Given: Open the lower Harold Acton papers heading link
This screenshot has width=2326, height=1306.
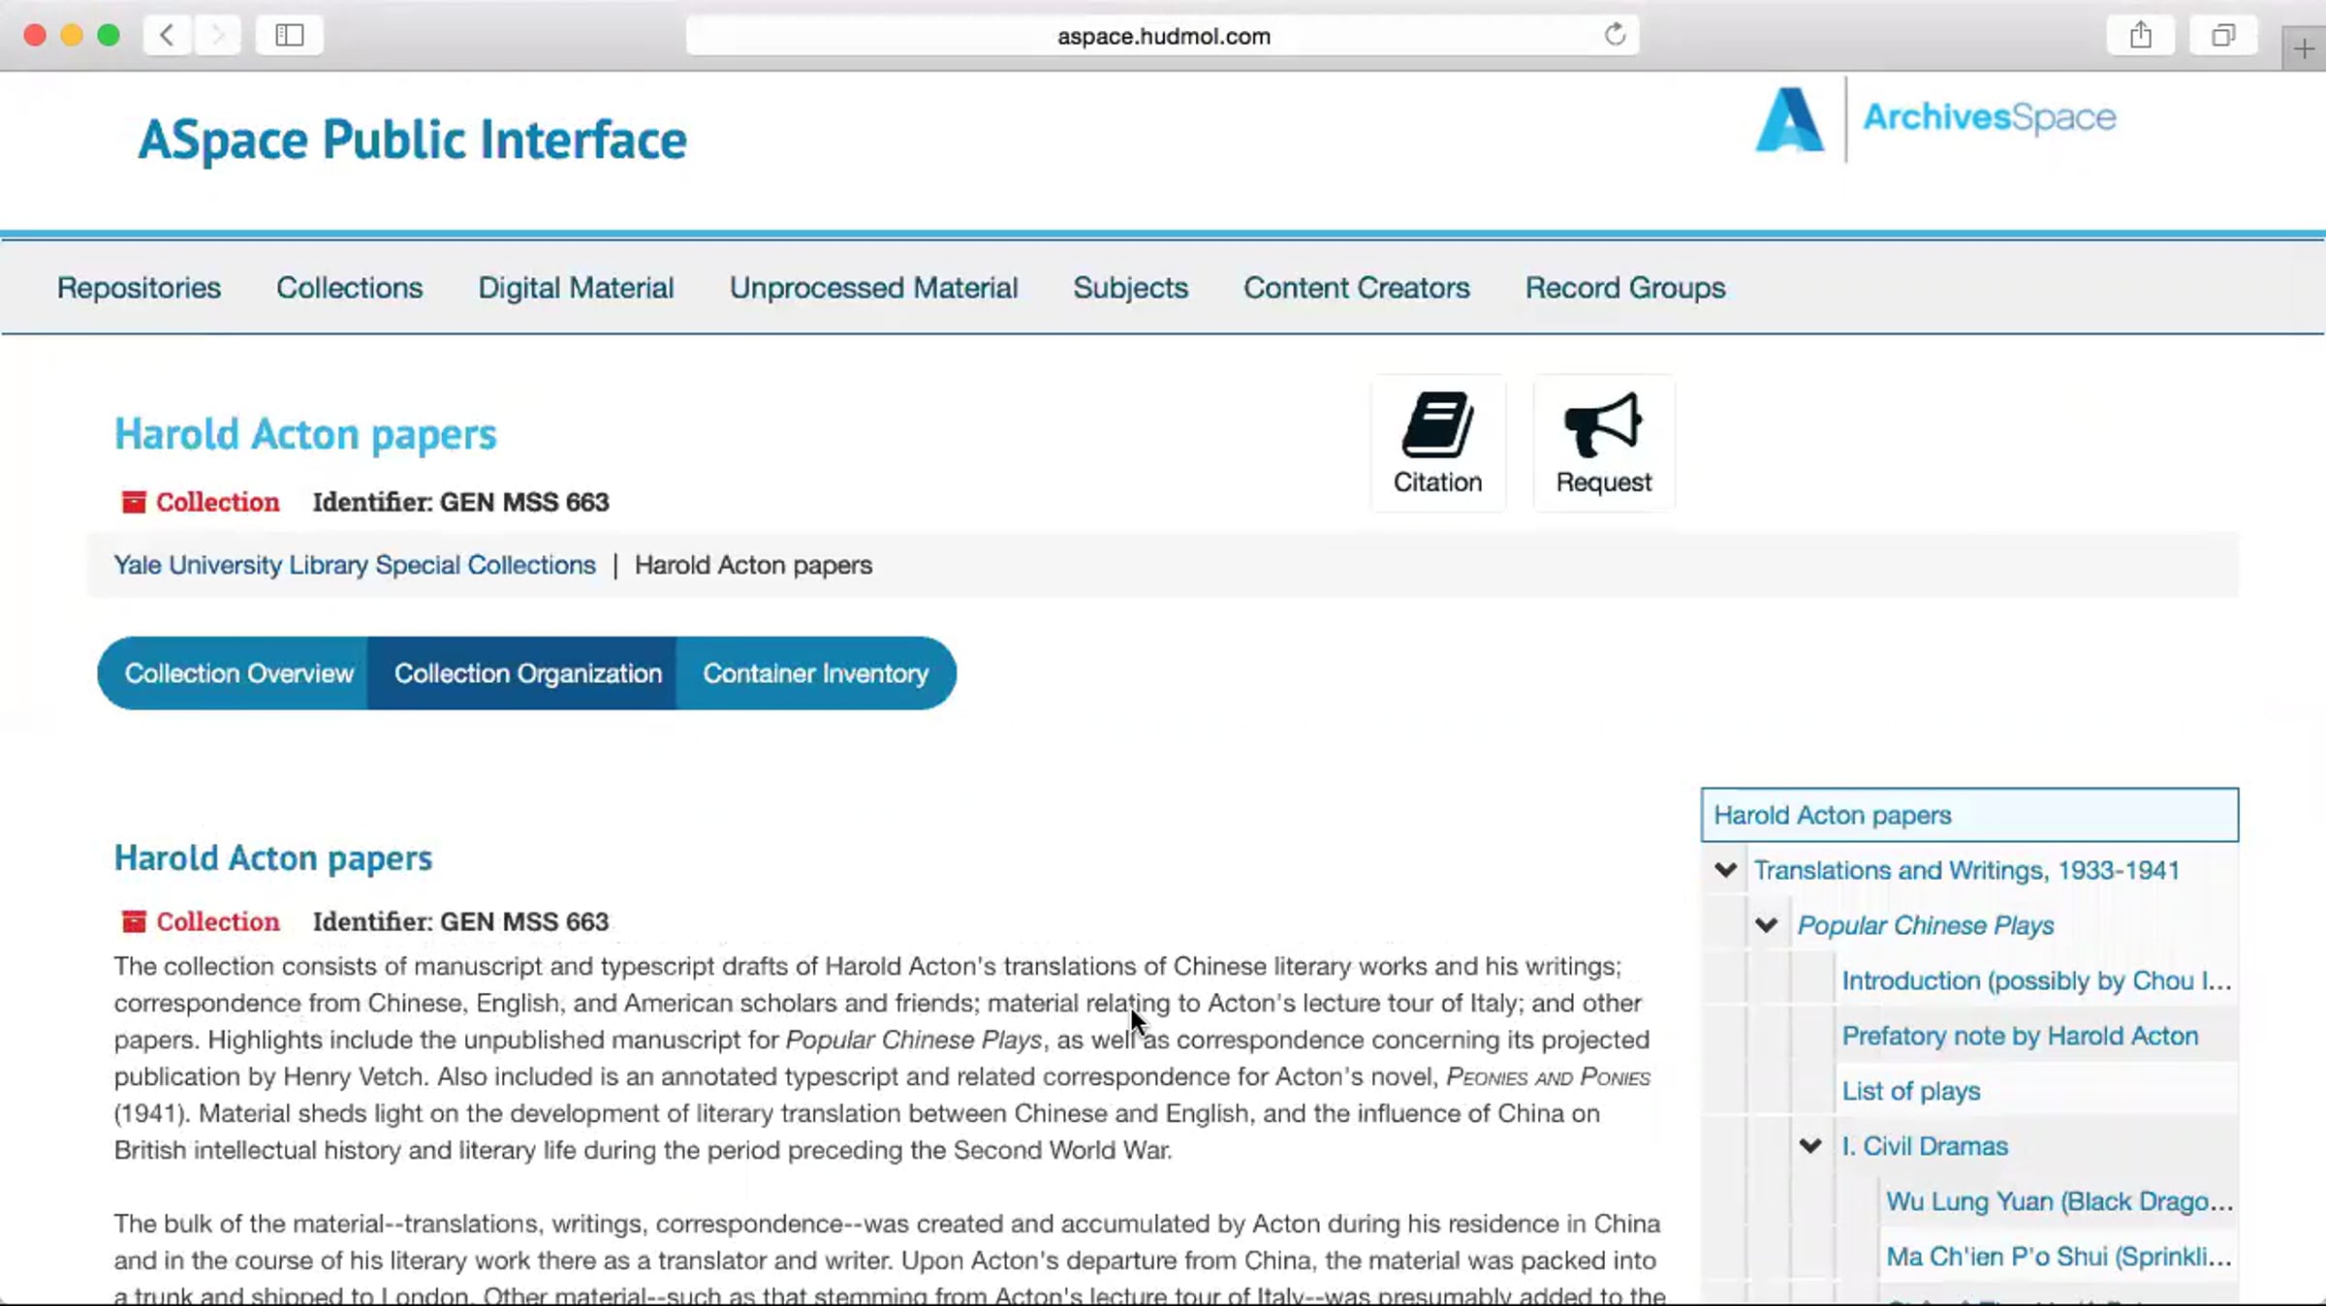Looking at the screenshot, I should (273, 858).
